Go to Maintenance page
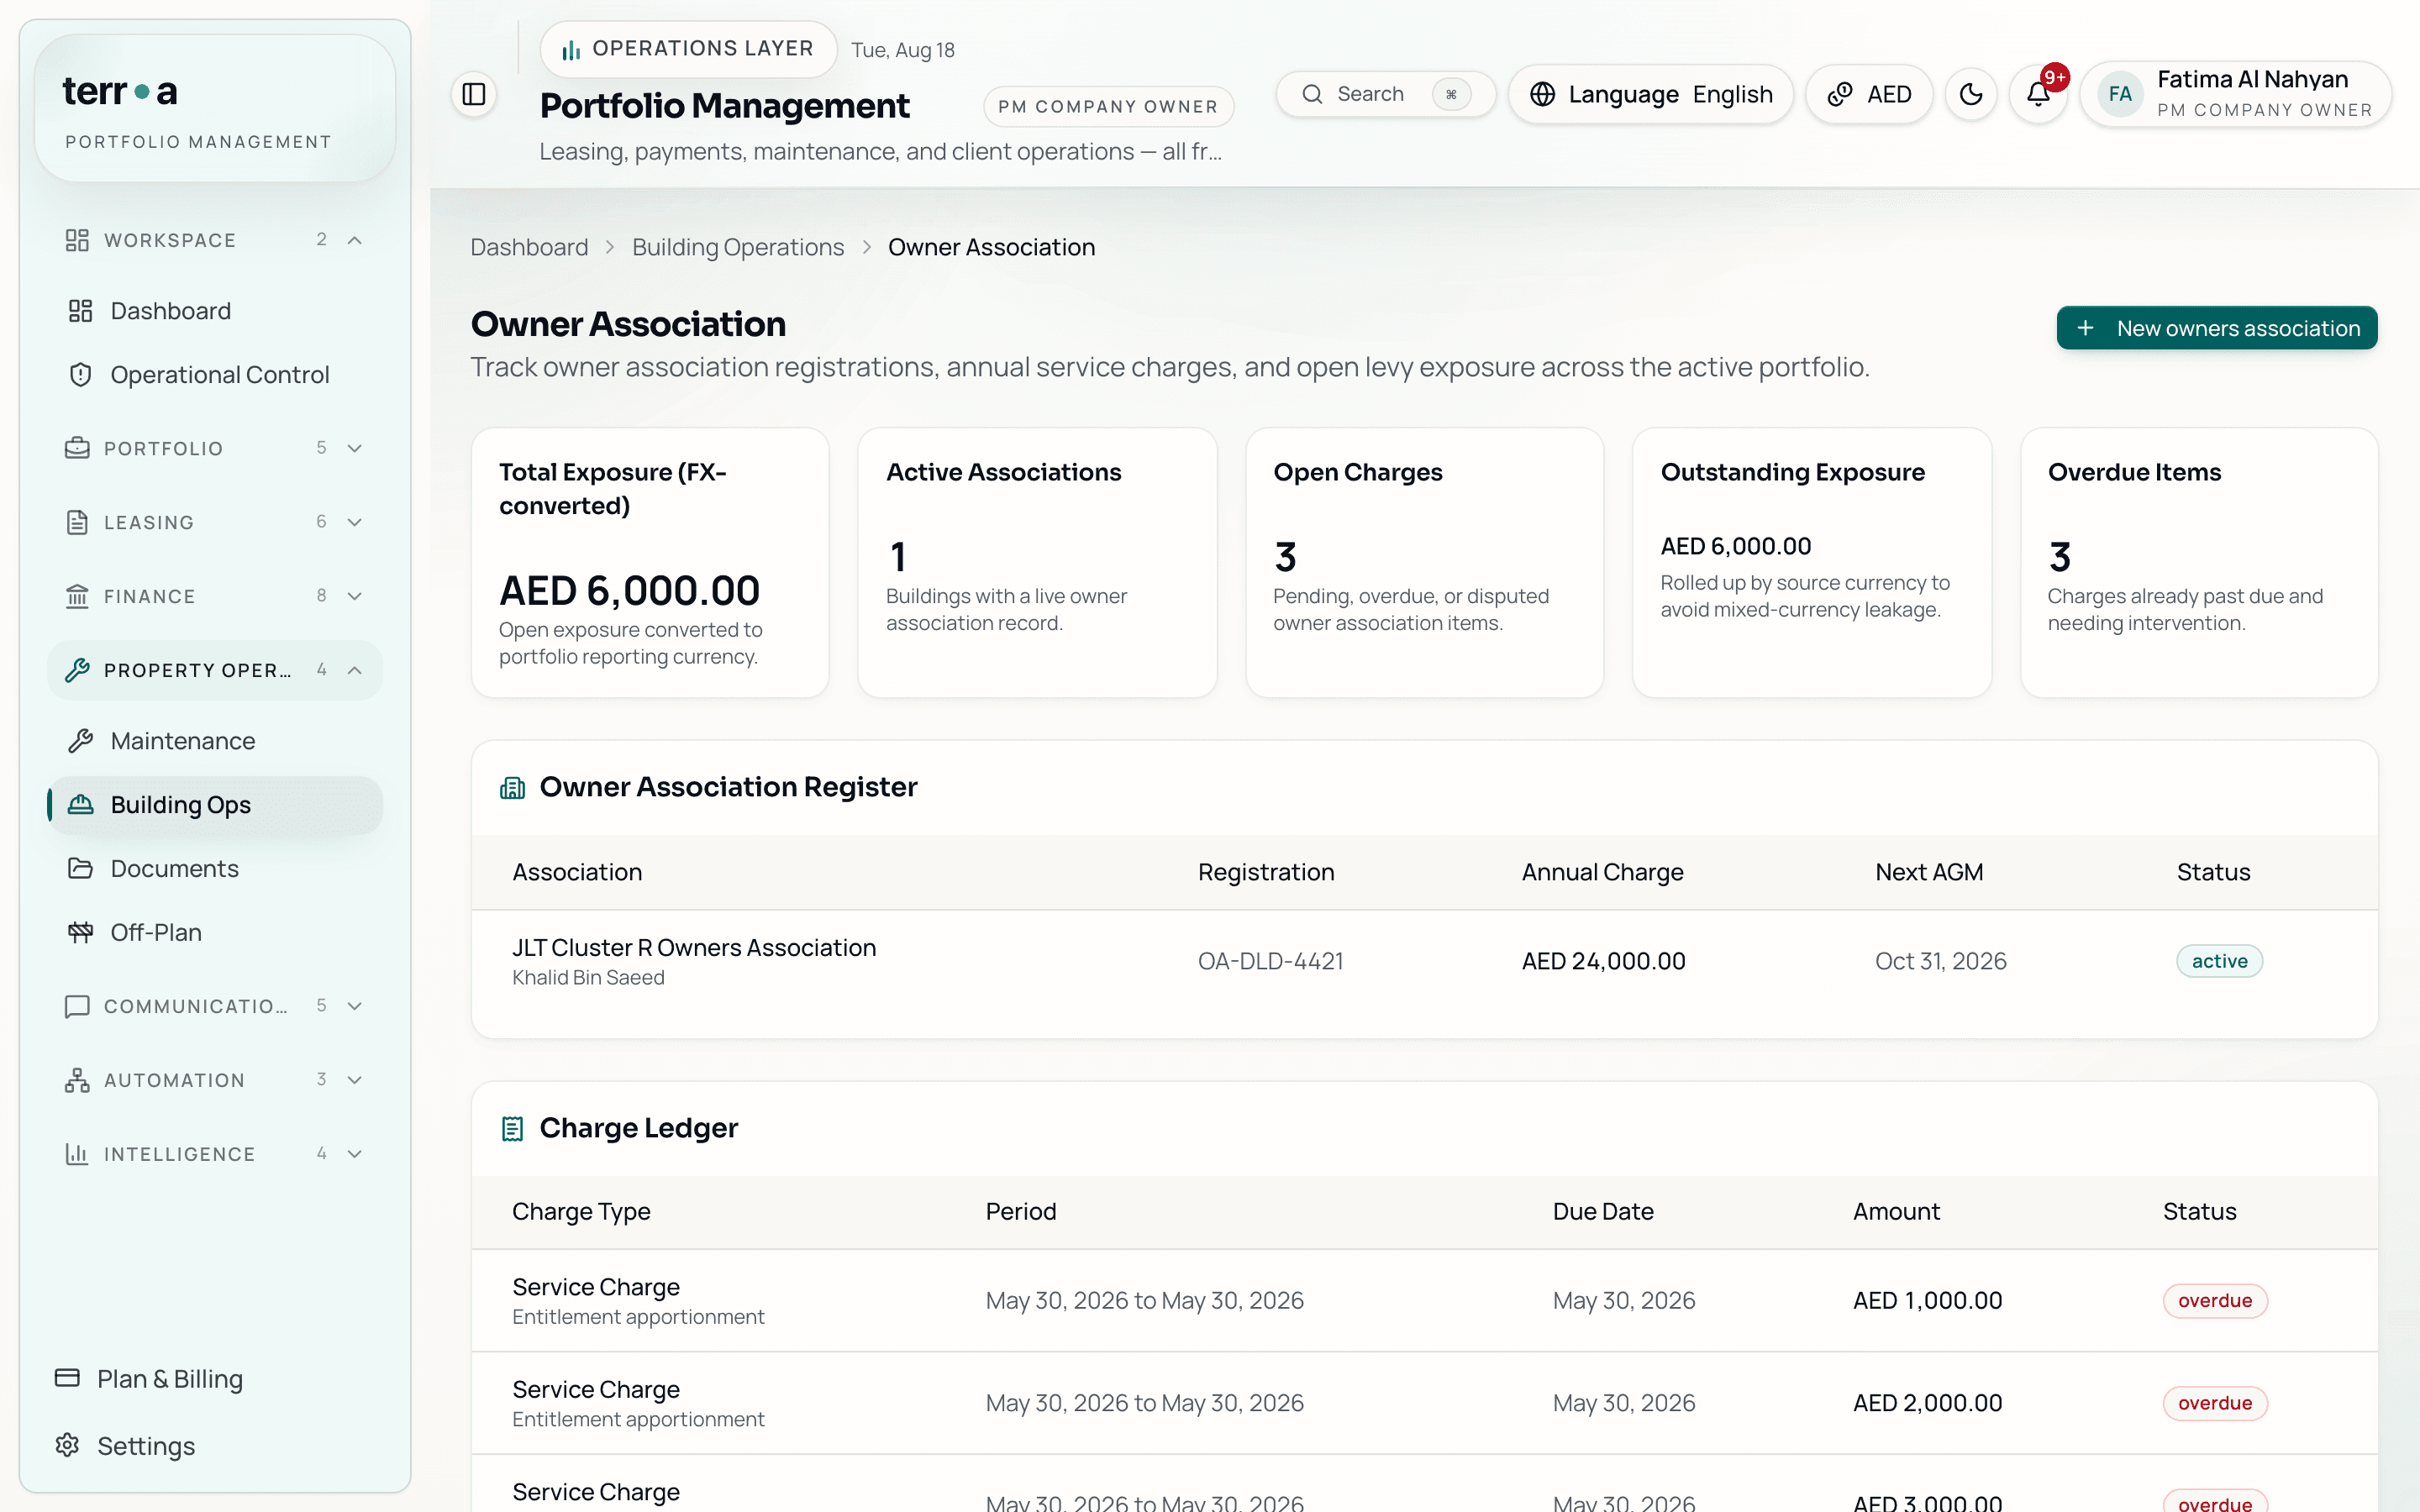Image resolution: width=2420 pixels, height=1512 pixels. tap(215, 741)
